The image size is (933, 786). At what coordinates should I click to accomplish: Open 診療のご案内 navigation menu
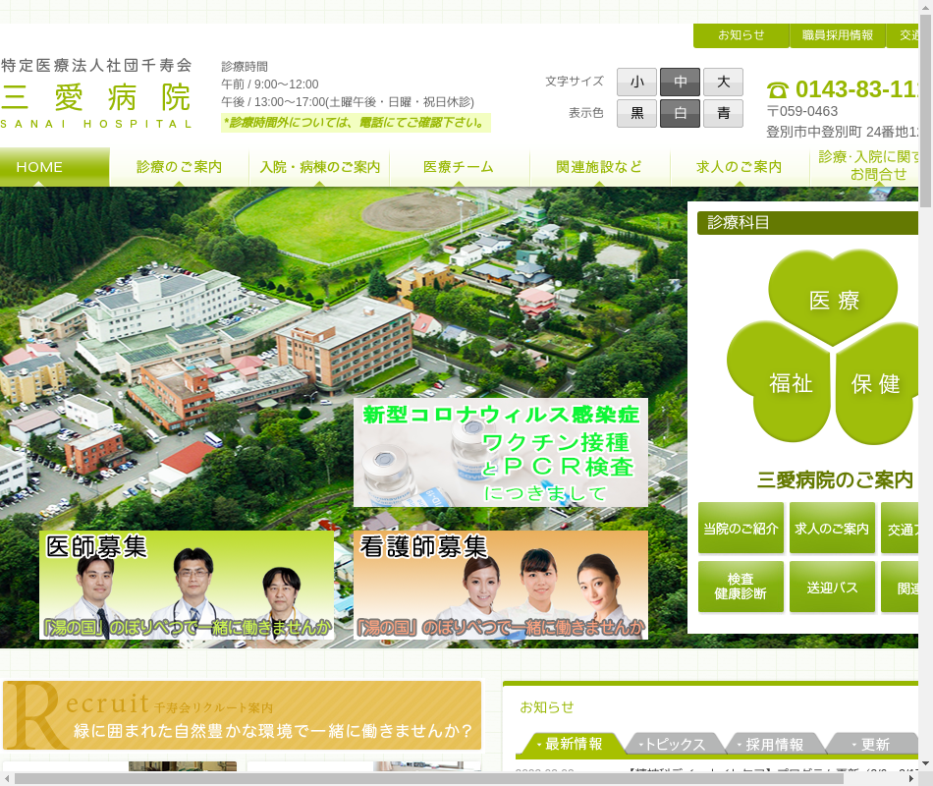pyautogui.click(x=179, y=167)
